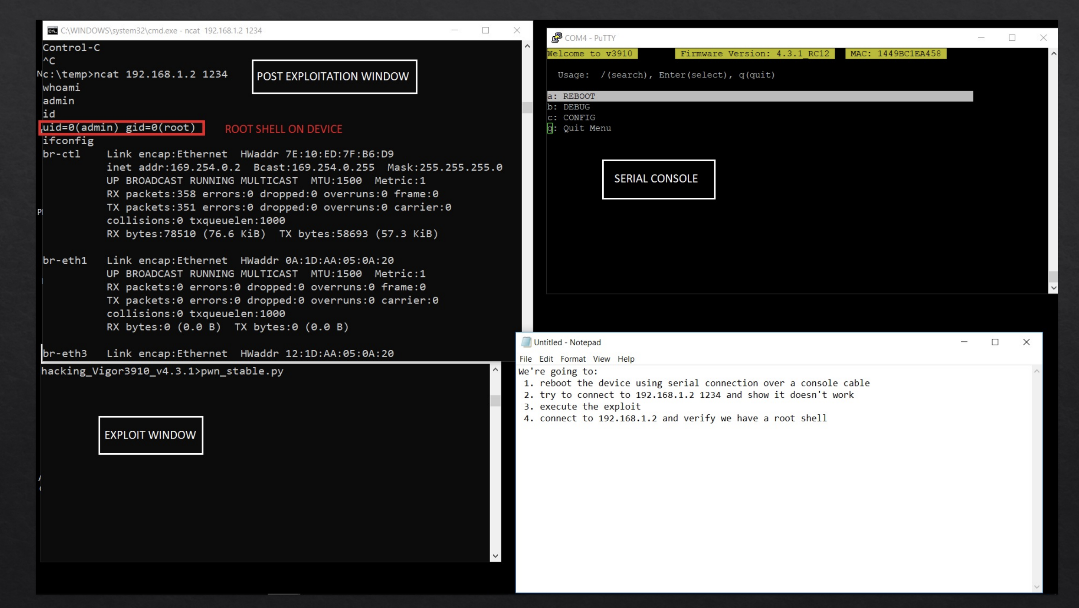This screenshot has width=1079, height=608.
Task: Click the 'inet addr:169.254.0.2' text
Action: (x=174, y=168)
